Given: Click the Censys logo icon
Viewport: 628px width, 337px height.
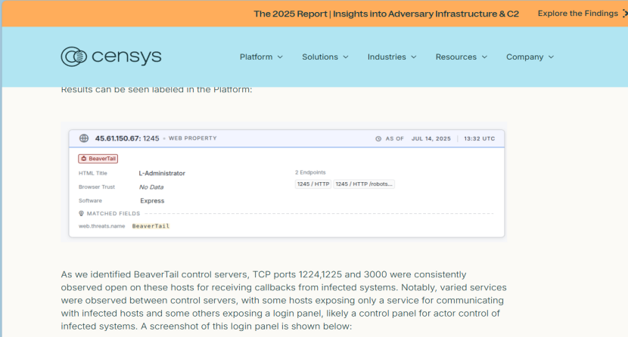Looking at the screenshot, I should [x=73, y=57].
